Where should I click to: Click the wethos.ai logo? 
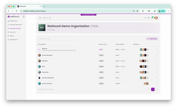13,17
